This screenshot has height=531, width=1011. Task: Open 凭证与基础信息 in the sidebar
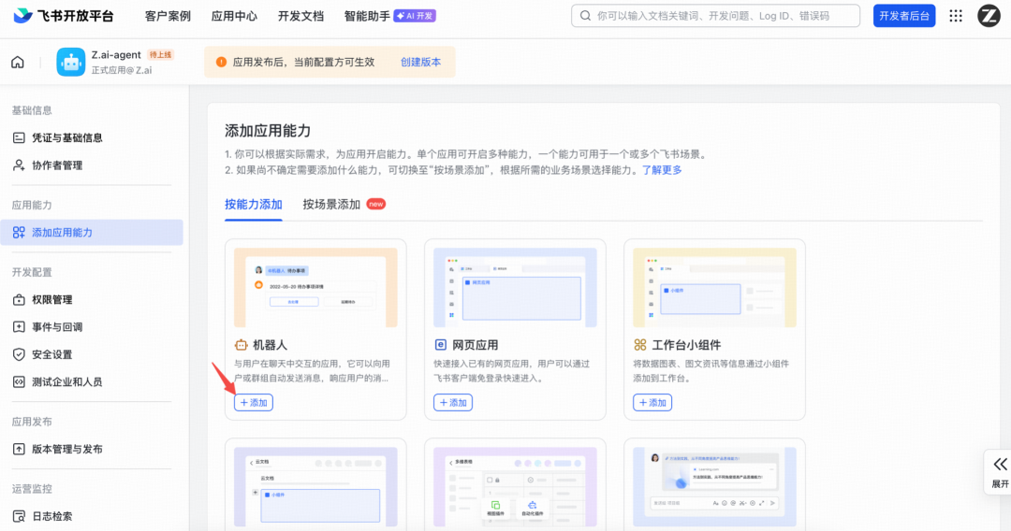66,137
